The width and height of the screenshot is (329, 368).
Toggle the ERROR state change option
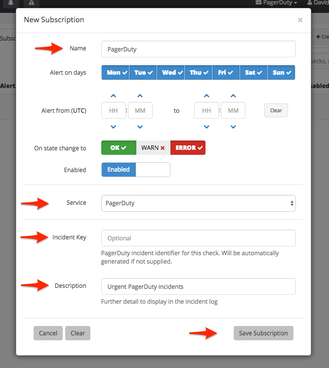click(188, 148)
